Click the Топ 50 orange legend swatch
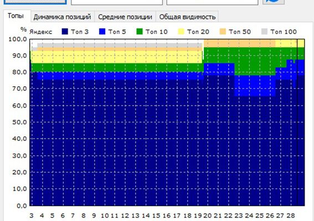 (223, 31)
